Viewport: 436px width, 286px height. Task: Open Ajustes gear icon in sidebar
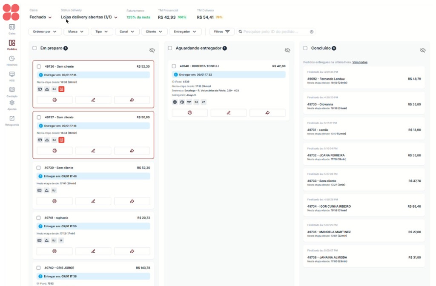pyautogui.click(x=12, y=103)
